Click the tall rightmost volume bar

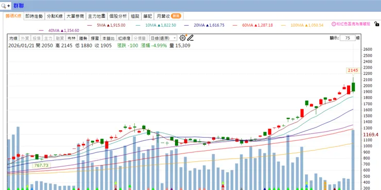pos(353,160)
